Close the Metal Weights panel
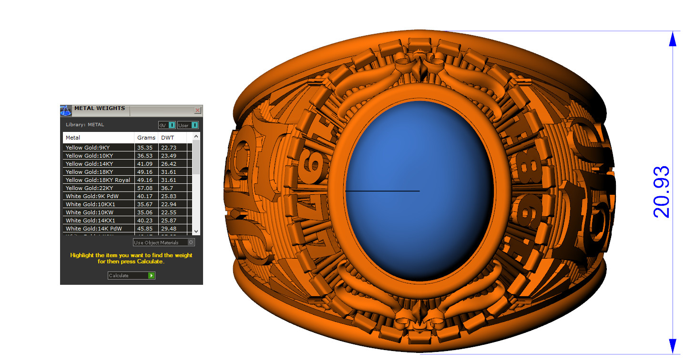Viewport: 695px width, 361px height. 197,110
